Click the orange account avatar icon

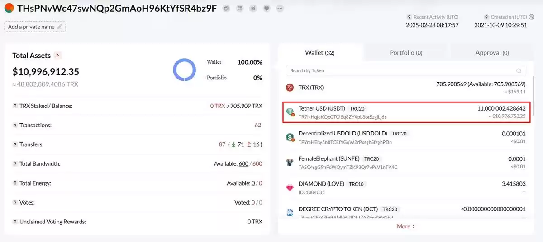pyautogui.click(x=9, y=8)
